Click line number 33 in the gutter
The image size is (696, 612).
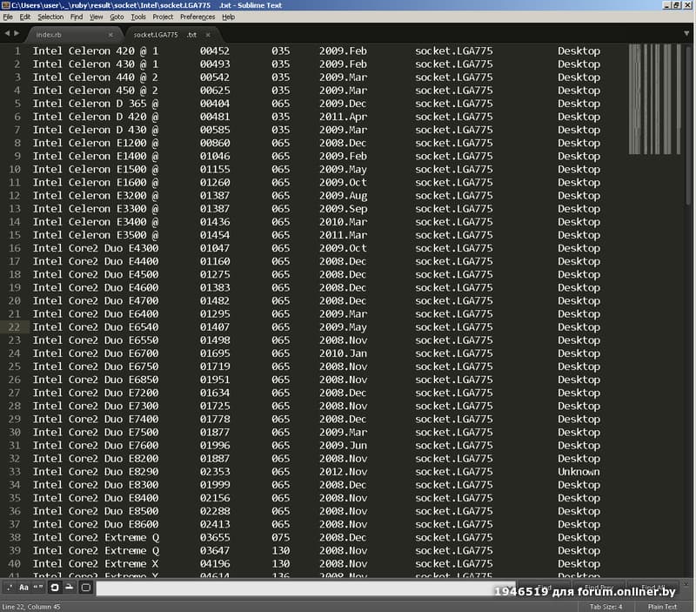click(14, 472)
